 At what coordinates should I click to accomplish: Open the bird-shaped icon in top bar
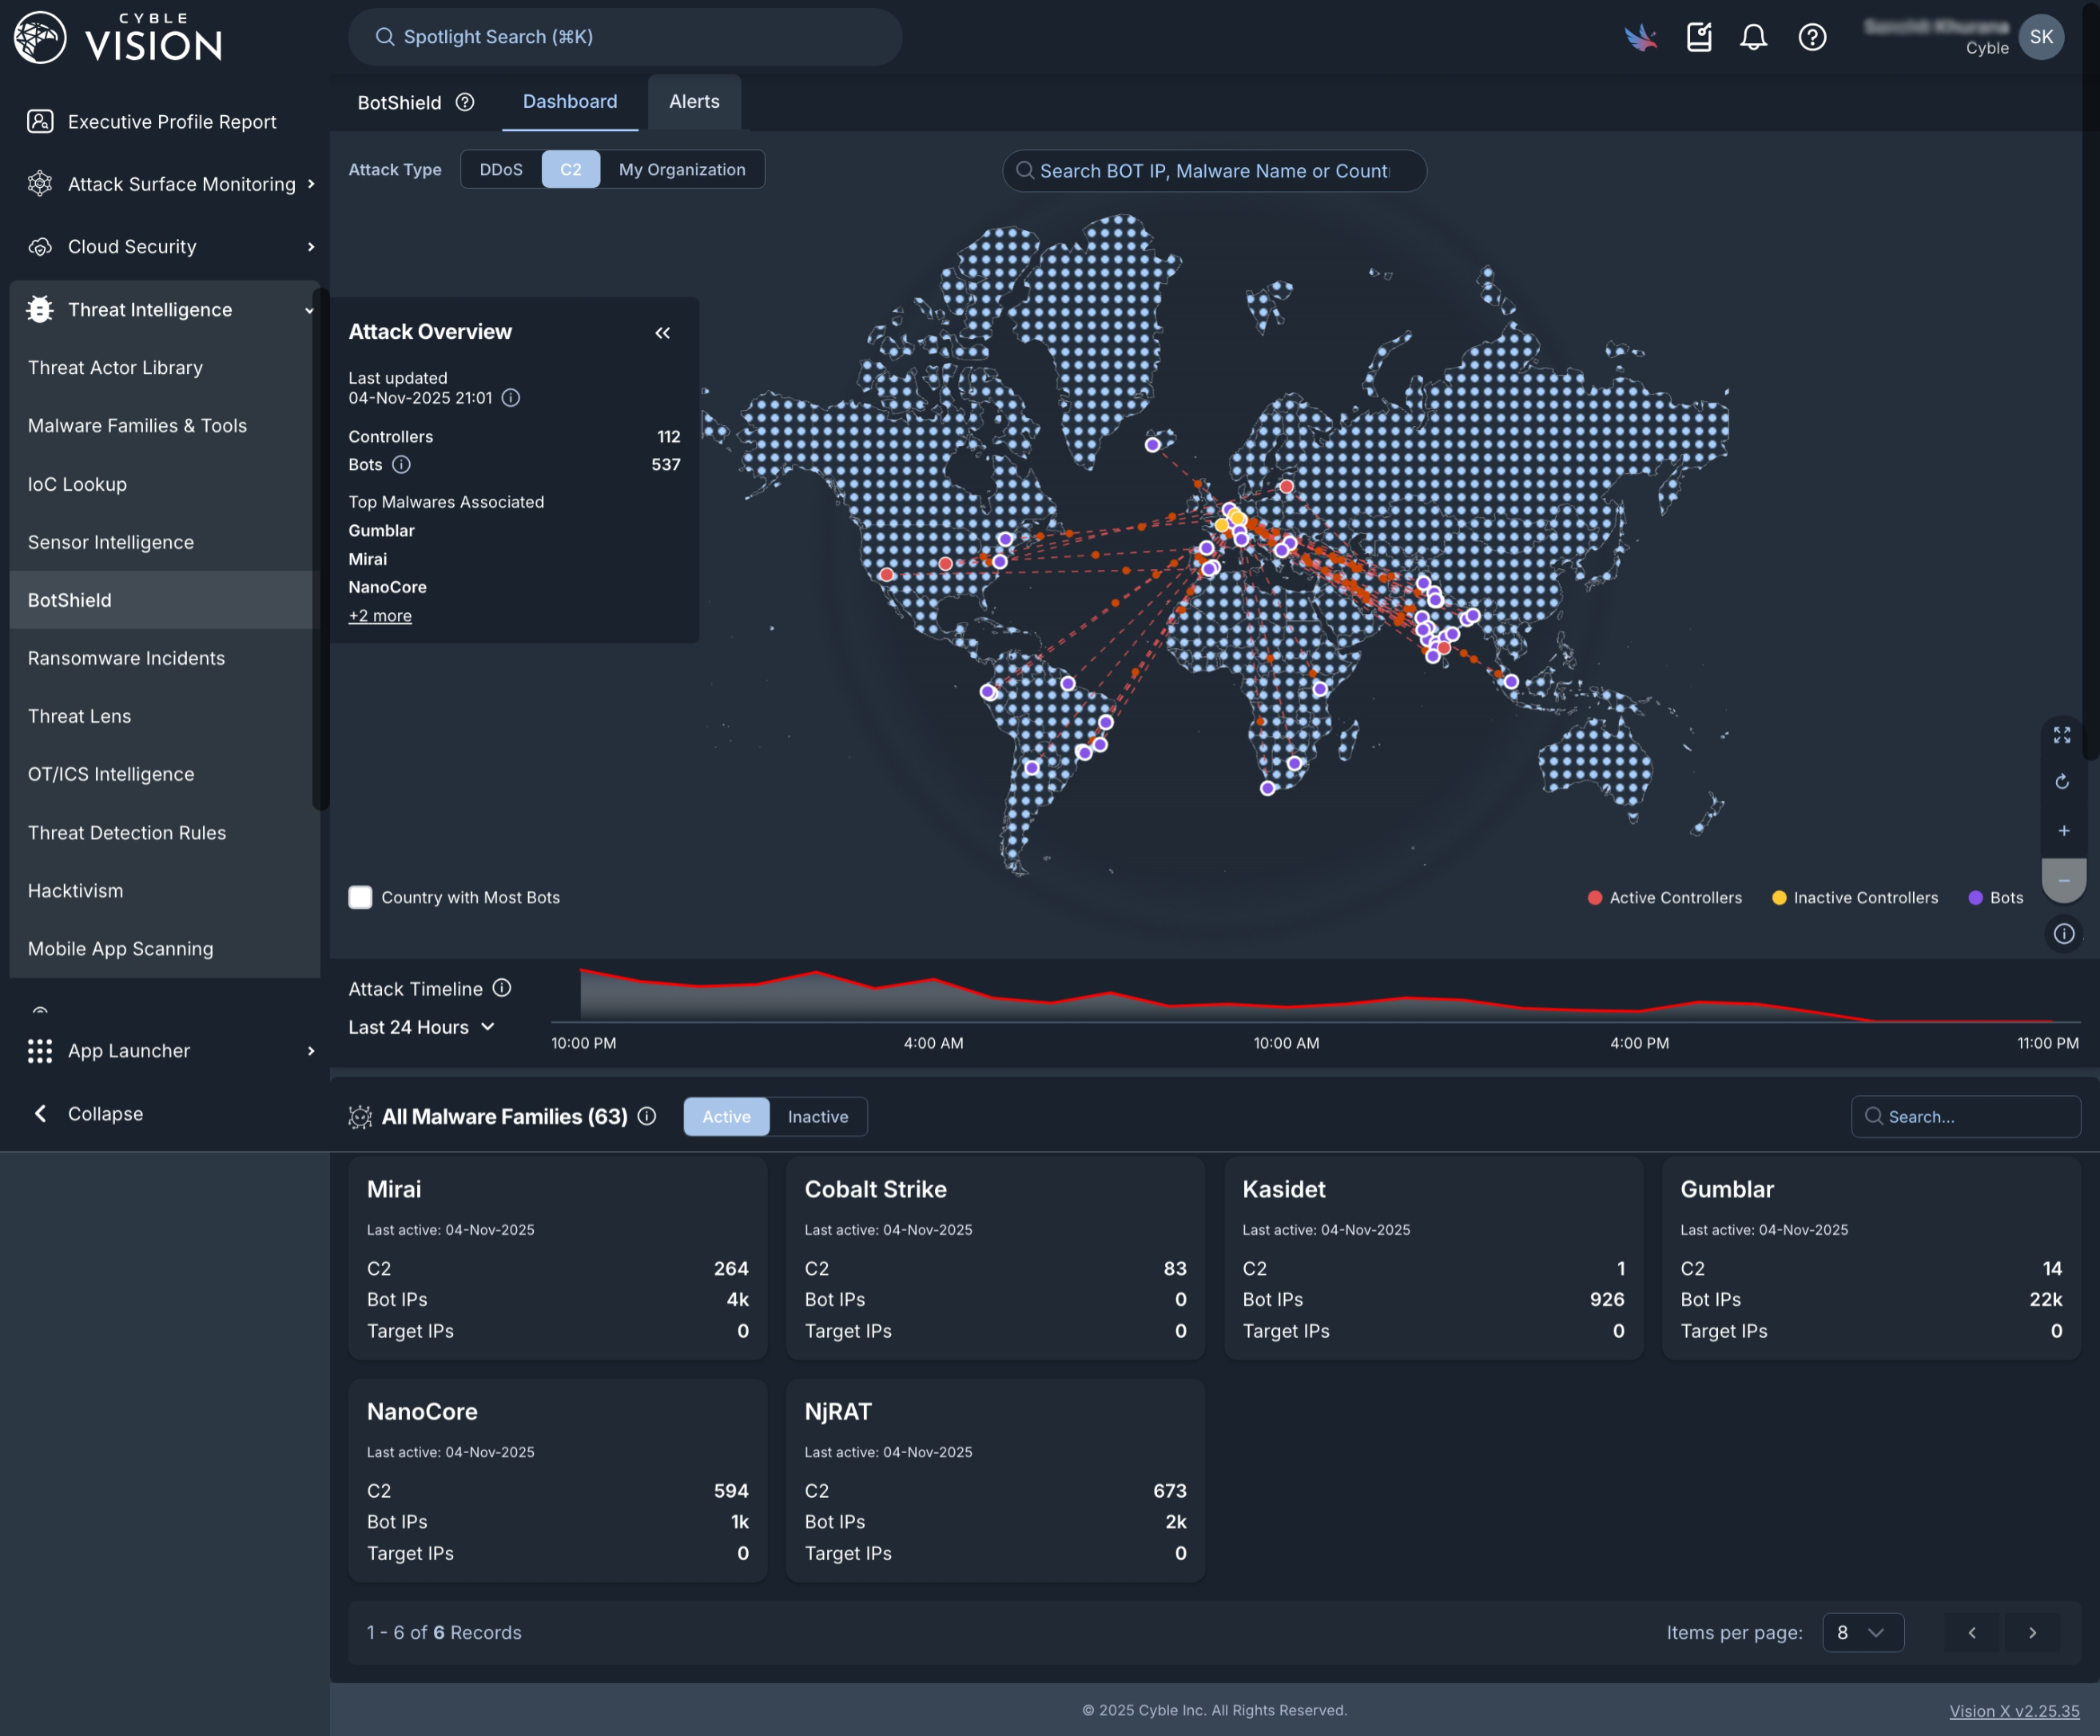pyautogui.click(x=1641, y=38)
